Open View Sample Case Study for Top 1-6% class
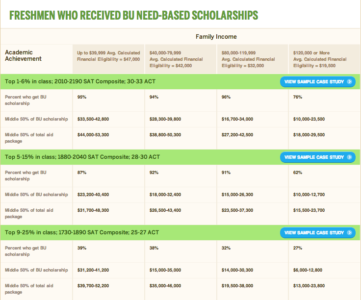The height and width of the screenshot is (300, 361). [x=314, y=82]
